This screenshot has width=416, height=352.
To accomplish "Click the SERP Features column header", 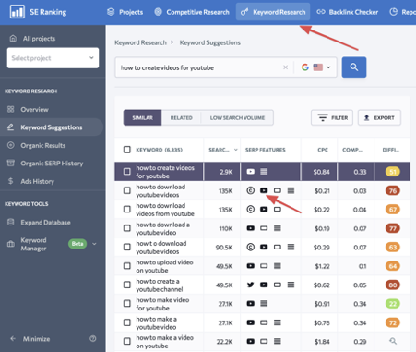I will tap(266, 150).
